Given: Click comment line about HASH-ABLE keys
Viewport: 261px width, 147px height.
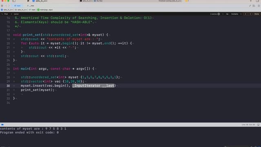Looking at the screenshot, I should 54,22.
